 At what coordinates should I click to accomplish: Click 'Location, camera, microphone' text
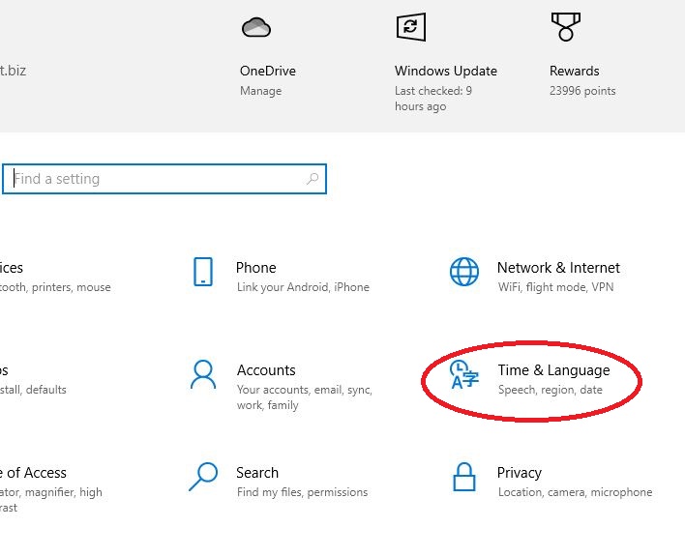576,492
